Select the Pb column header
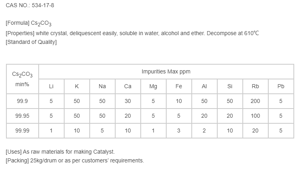299x170 pixels. tap(281, 87)
